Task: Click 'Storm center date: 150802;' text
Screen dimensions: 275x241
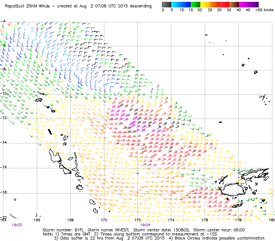Action: [x=162, y=230]
